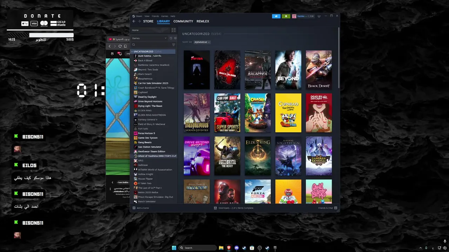Switch to the STORE tab

(x=148, y=21)
